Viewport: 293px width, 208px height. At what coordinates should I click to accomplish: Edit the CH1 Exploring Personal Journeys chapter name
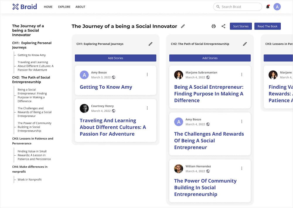coord(150,44)
